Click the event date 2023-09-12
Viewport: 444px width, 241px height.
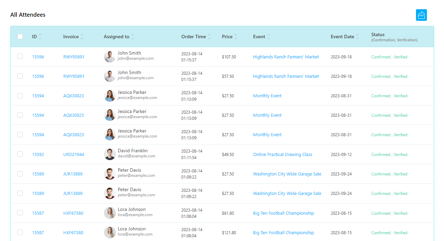point(341,155)
